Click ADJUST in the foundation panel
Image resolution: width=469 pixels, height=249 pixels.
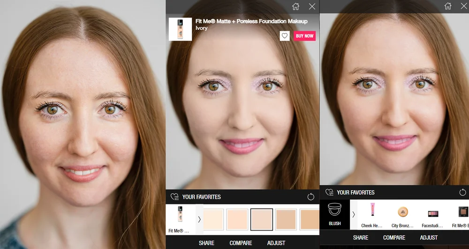click(x=276, y=243)
